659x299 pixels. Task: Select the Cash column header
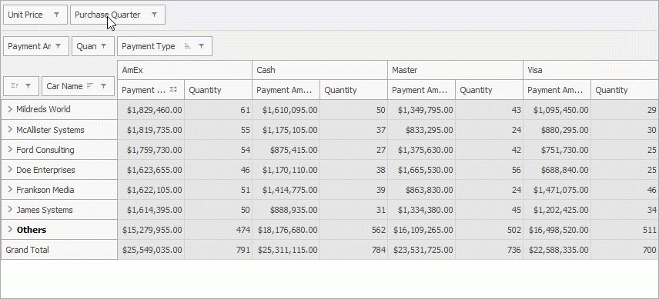tap(319, 70)
